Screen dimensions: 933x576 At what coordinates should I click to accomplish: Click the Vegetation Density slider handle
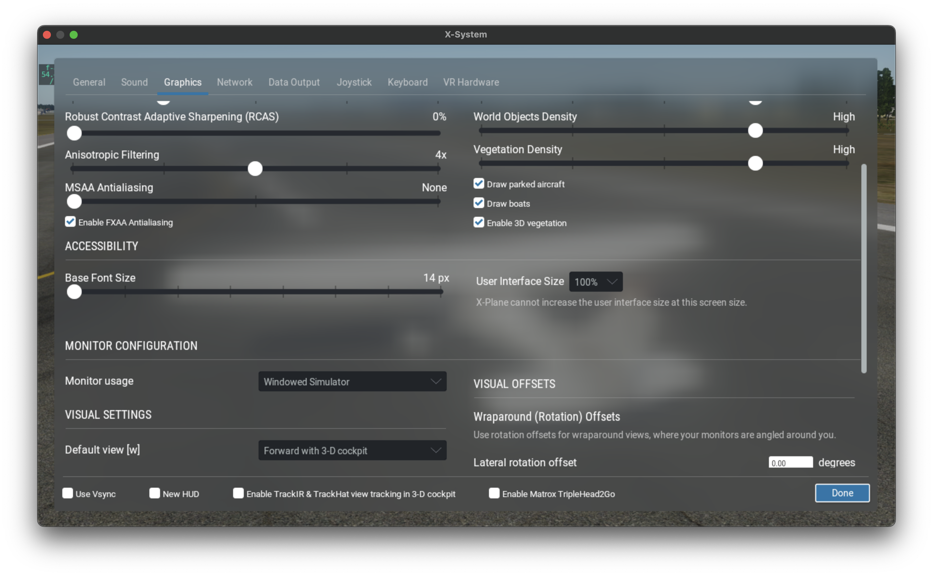[755, 164]
